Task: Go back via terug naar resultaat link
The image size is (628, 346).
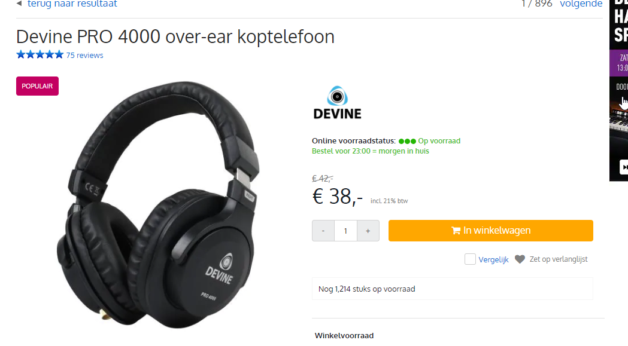Action: (72, 4)
